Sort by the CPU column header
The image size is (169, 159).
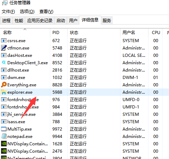click(x=155, y=32)
